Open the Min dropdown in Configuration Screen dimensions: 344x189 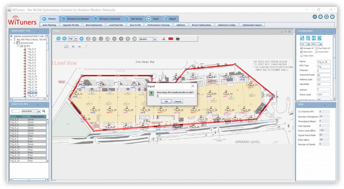pos(321,44)
